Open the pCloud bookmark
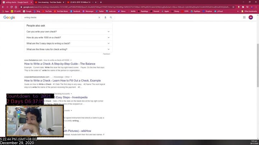259x145 pixels. click(219, 11)
